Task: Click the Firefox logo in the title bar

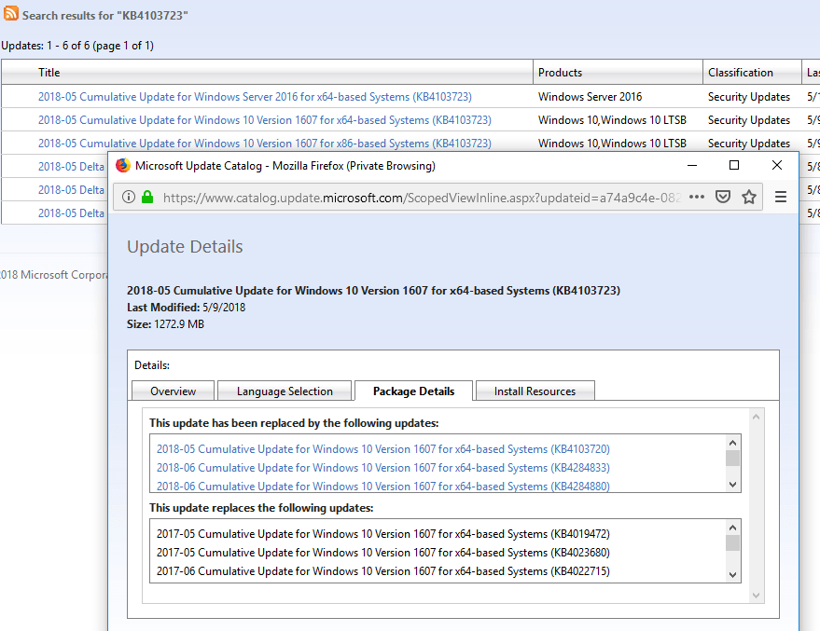Action: click(123, 165)
